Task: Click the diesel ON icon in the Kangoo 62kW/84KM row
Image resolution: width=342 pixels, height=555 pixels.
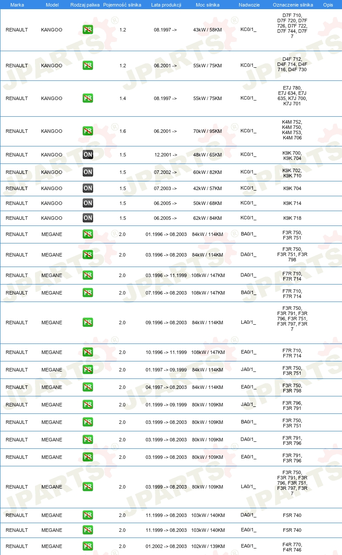Action: pyautogui.click(x=88, y=218)
